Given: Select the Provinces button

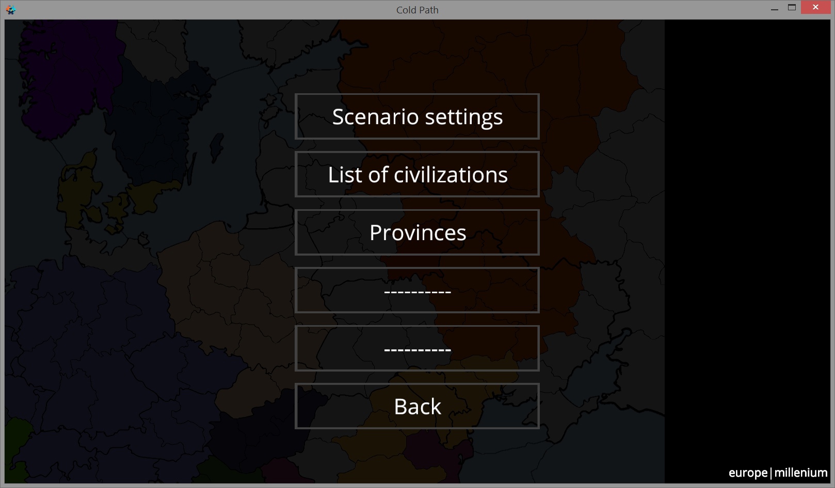Looking at the screenshot, I should (x=417, y=232).
